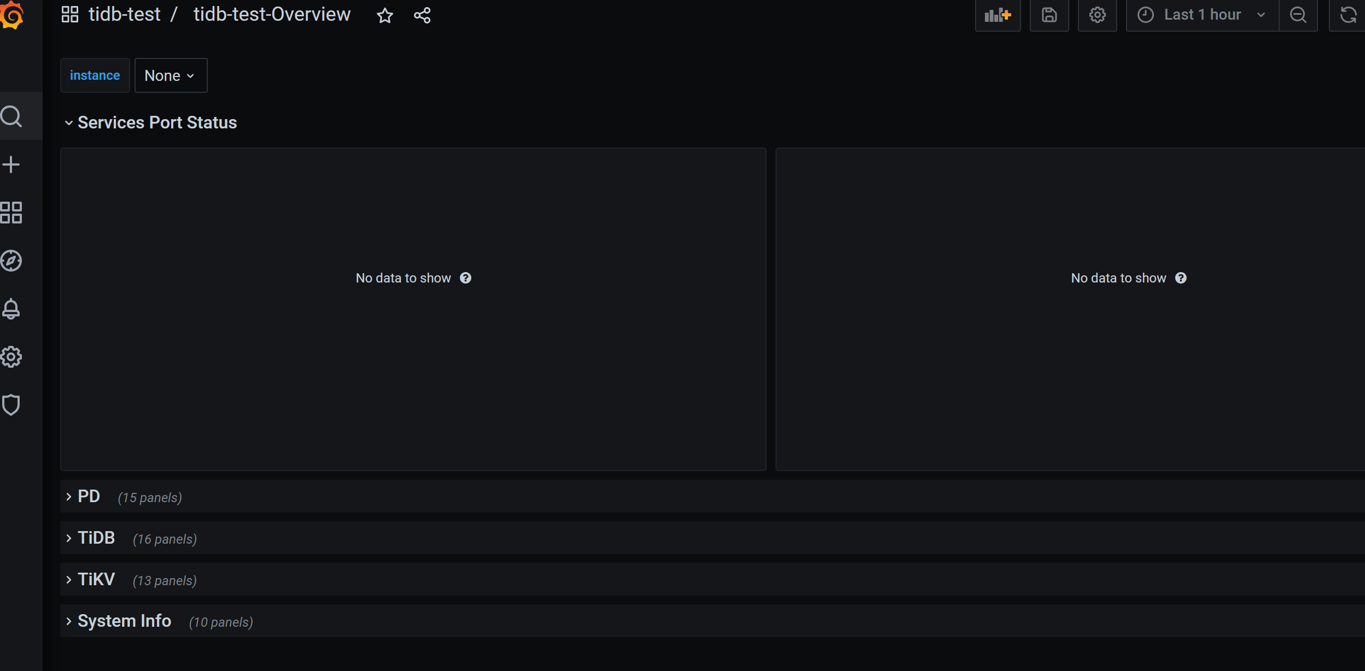Open the Last 1 hour time picker
Image resolution: width=1365 pixels, height=671 pixels.
click(x=1202, y=15)
